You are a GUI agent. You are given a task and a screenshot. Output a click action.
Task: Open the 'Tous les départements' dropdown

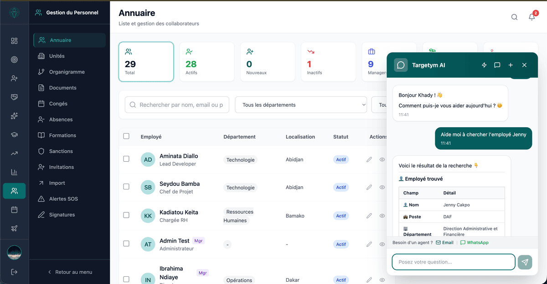tap(301, 105)
